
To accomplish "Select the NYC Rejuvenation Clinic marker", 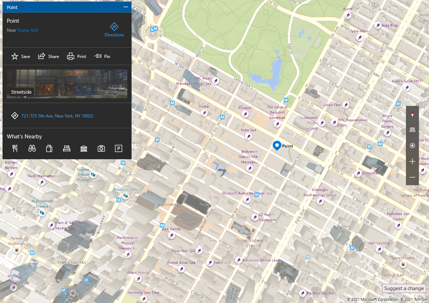I will click(334, 122).
